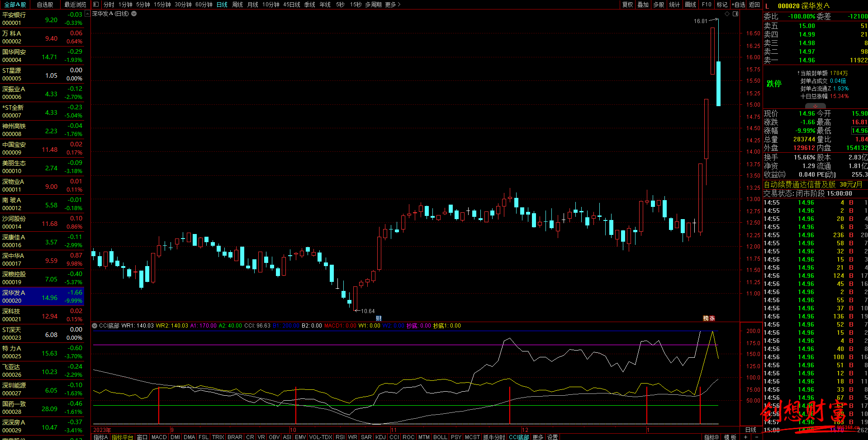Screen dimensions: 868x440
Task: Apply the KDJ indicator
Action: click(380, 437)
